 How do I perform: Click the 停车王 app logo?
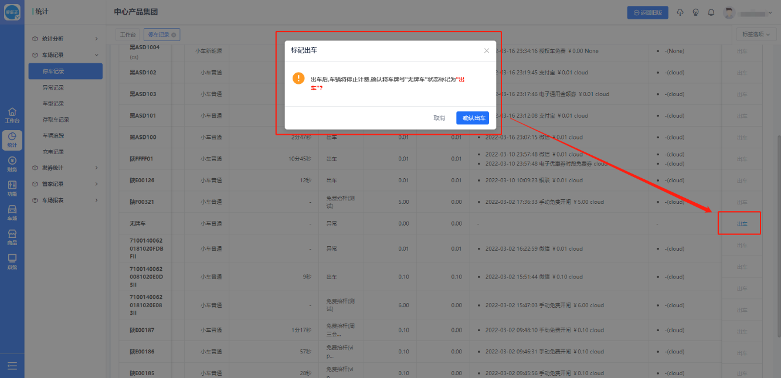[12, 12]
